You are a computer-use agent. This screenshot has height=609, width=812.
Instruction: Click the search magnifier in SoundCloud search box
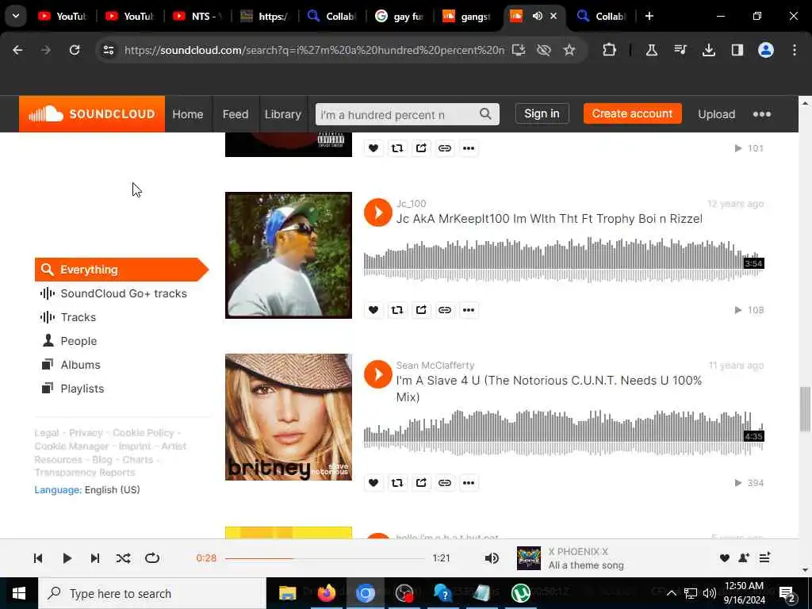[485, 114]
